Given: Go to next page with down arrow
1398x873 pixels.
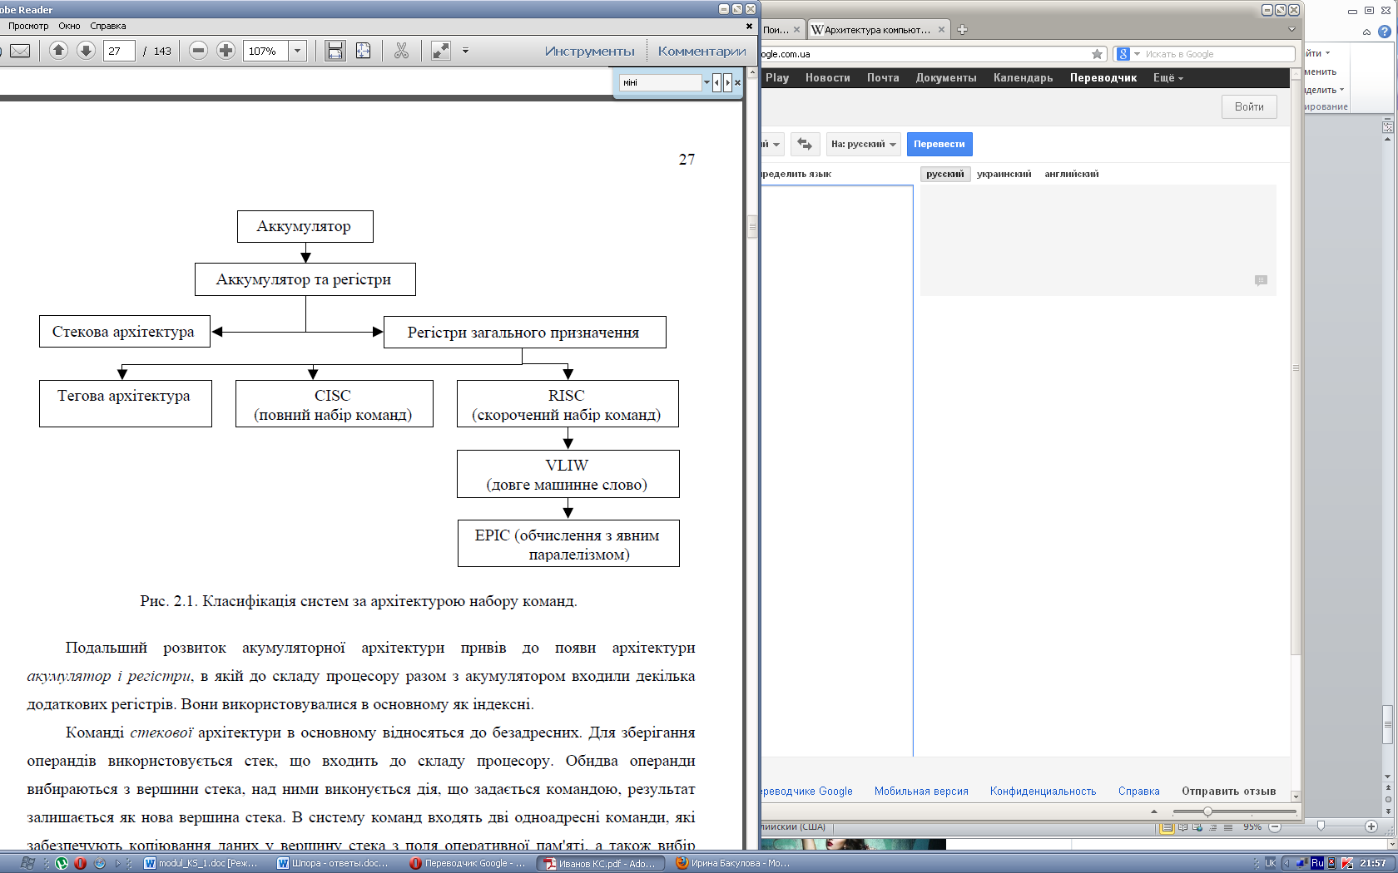Looking at the screenshot, I should tap(86, 51).
